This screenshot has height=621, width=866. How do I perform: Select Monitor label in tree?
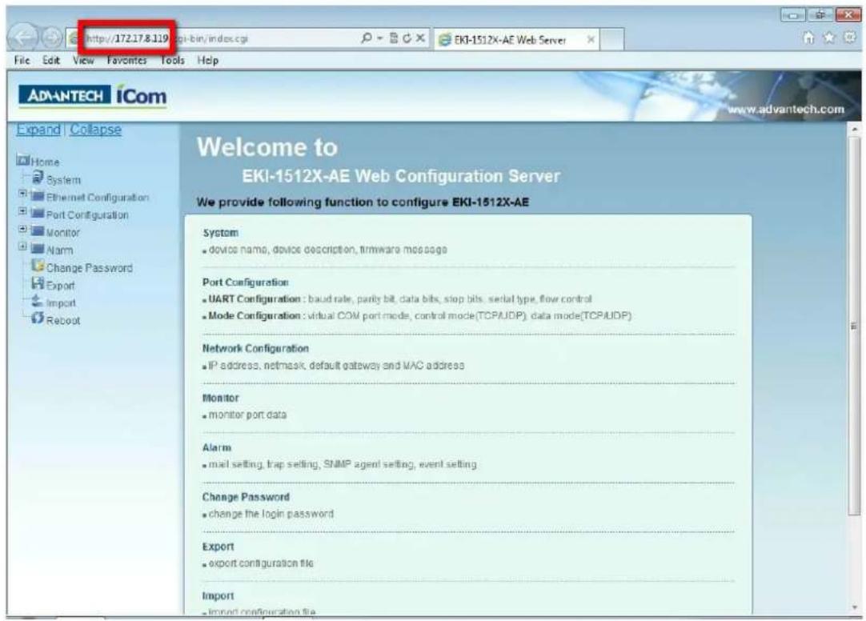tap(63, 233)
